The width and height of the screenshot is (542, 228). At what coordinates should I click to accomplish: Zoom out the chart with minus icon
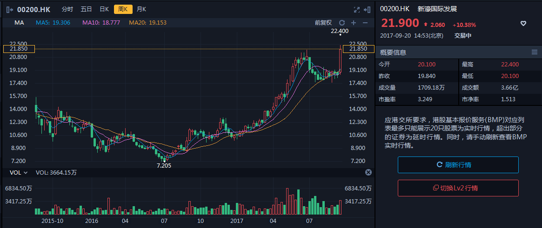pyautogui.click(x=365, y=22)
